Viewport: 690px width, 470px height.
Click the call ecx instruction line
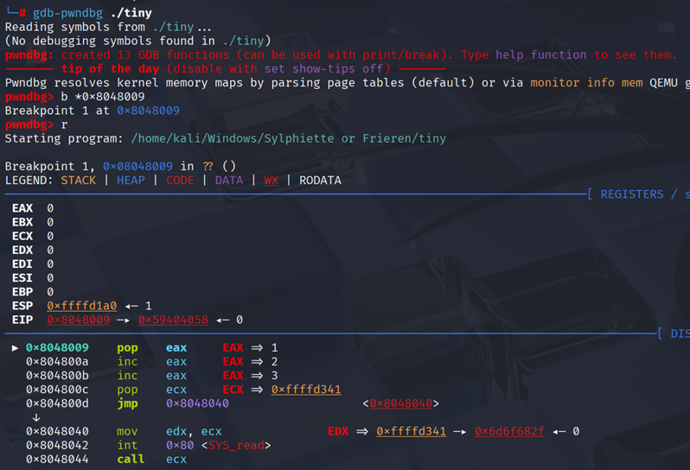[x=151, y=459]
